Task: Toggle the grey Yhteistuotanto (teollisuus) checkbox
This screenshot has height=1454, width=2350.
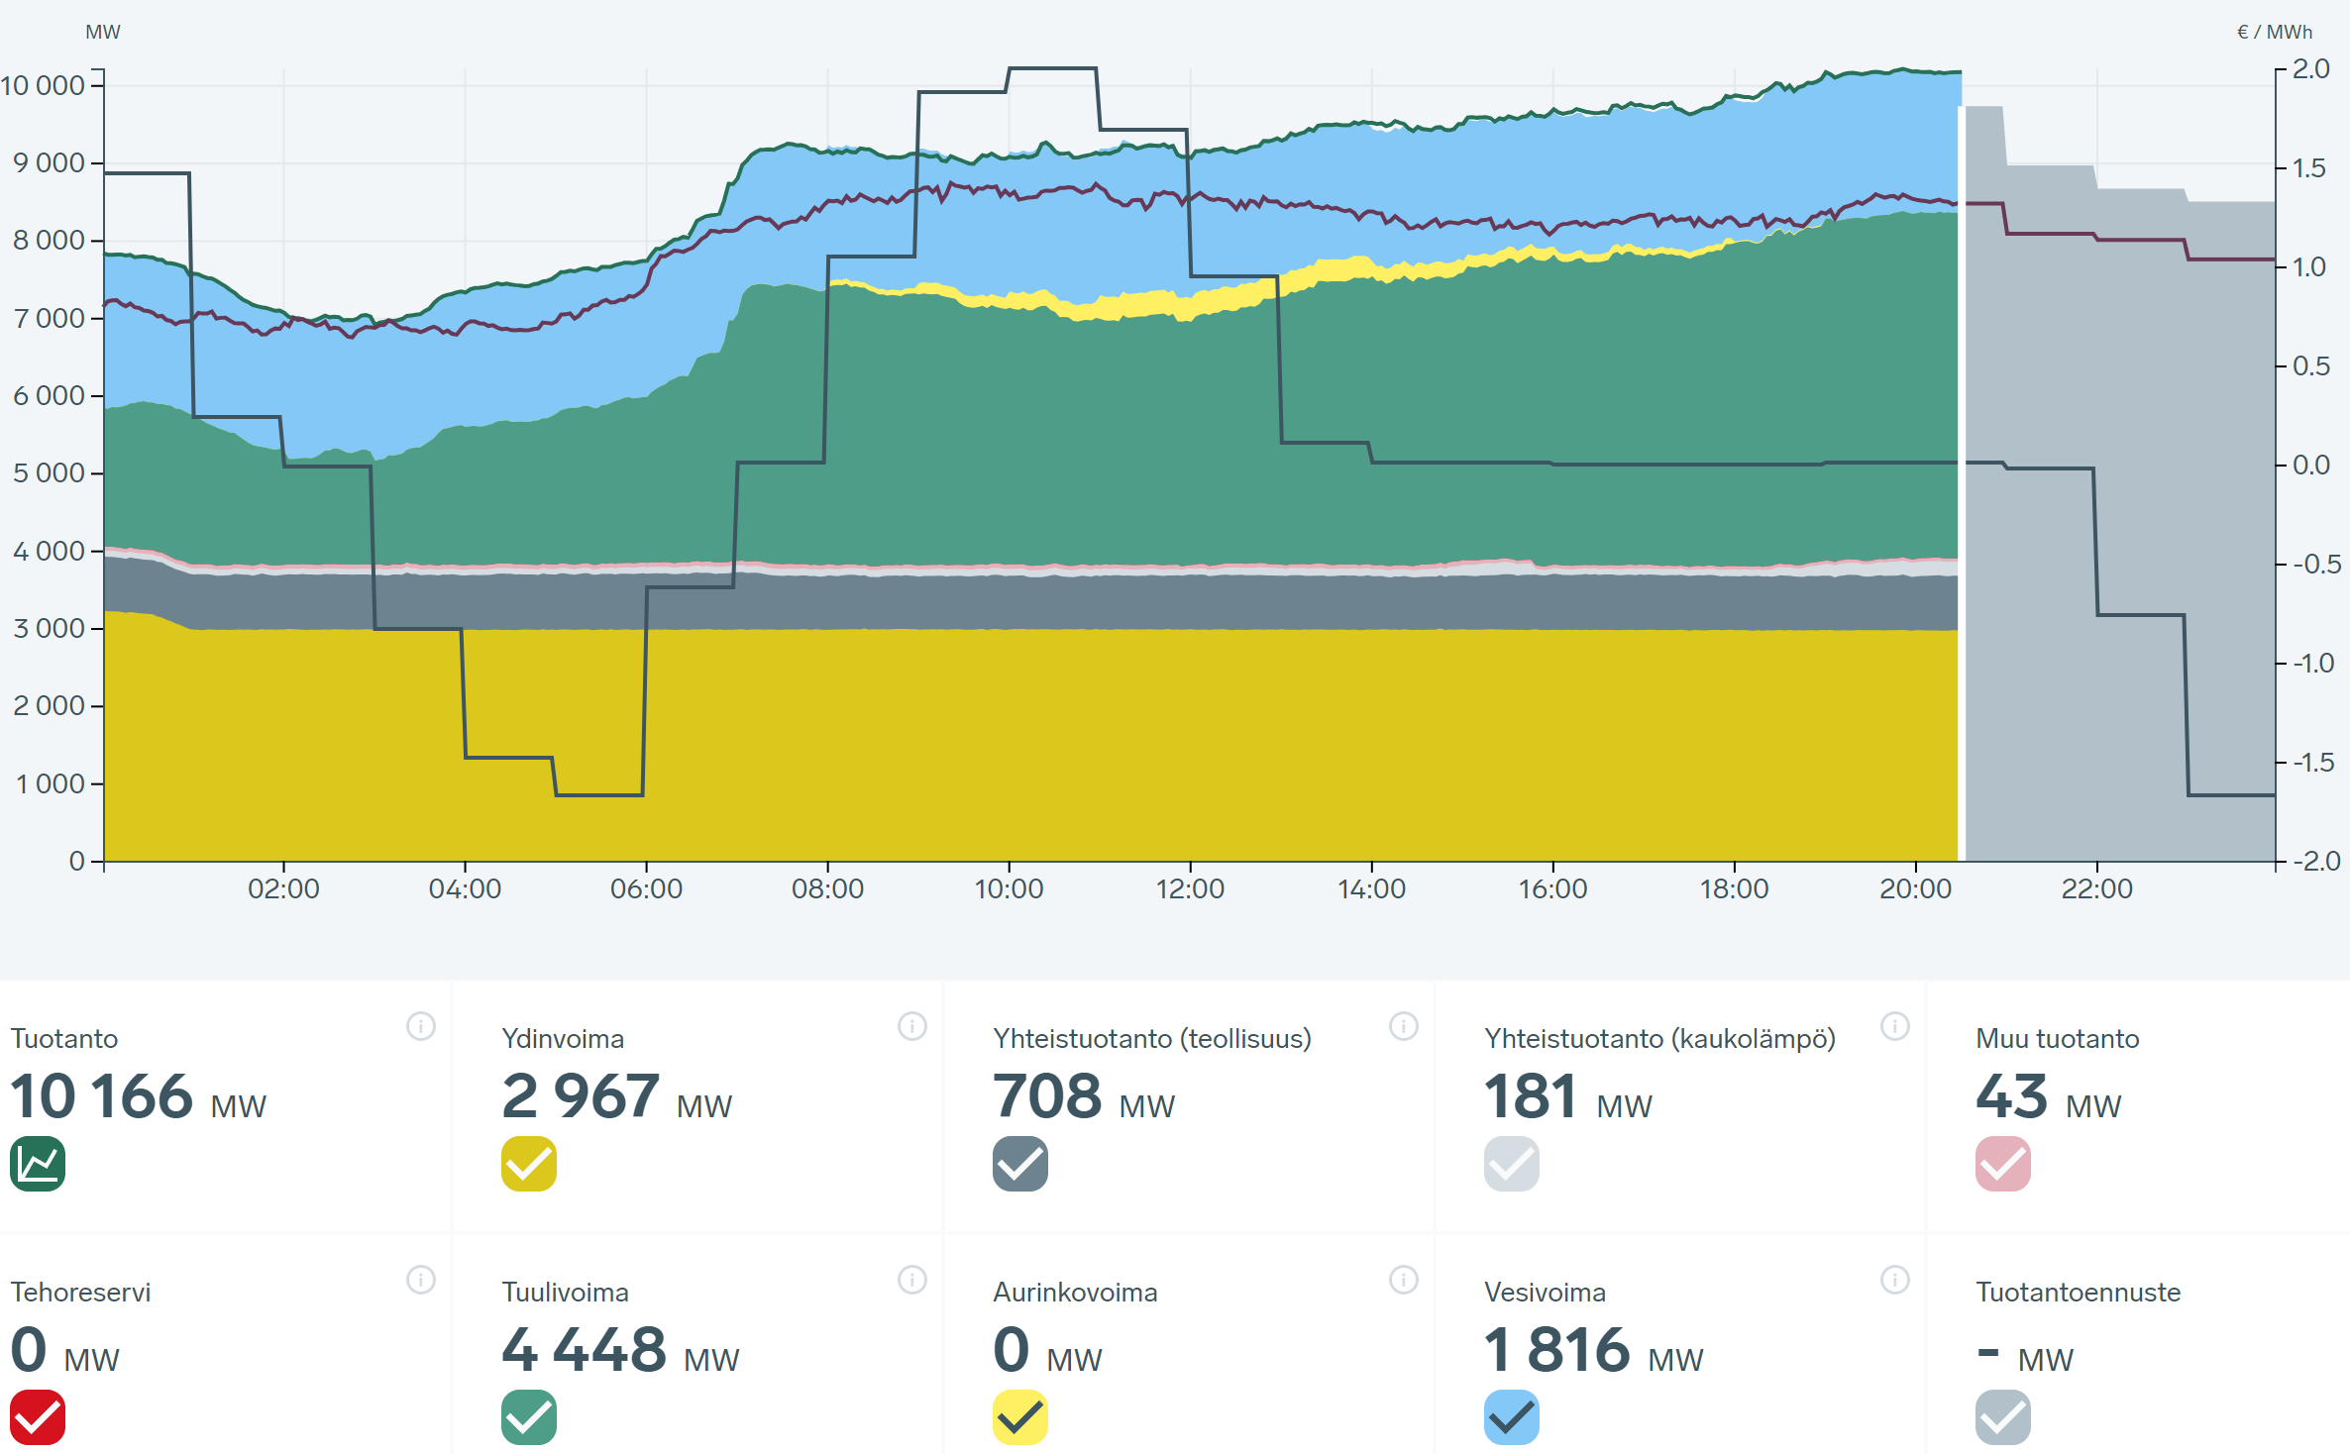Action: tap(1020, 1164)
